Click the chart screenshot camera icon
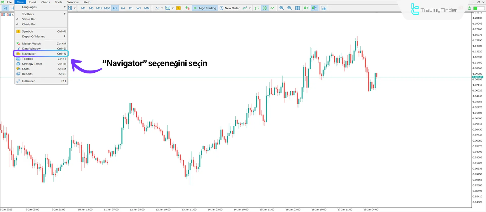Image resolution: width=486 pixels, height=212 pixels. coord(324,8)
